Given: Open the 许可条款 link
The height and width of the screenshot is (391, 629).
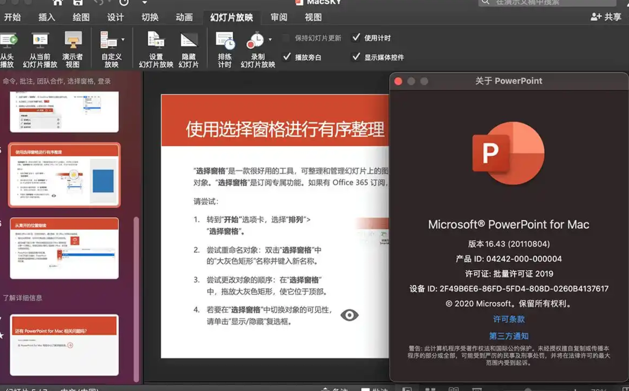Looking at the screenshot, I should (x=509, y=319).
